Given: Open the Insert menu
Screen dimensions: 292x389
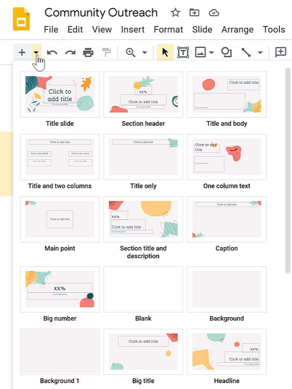Looking at the screenshot, I should (x=133, y=29).
